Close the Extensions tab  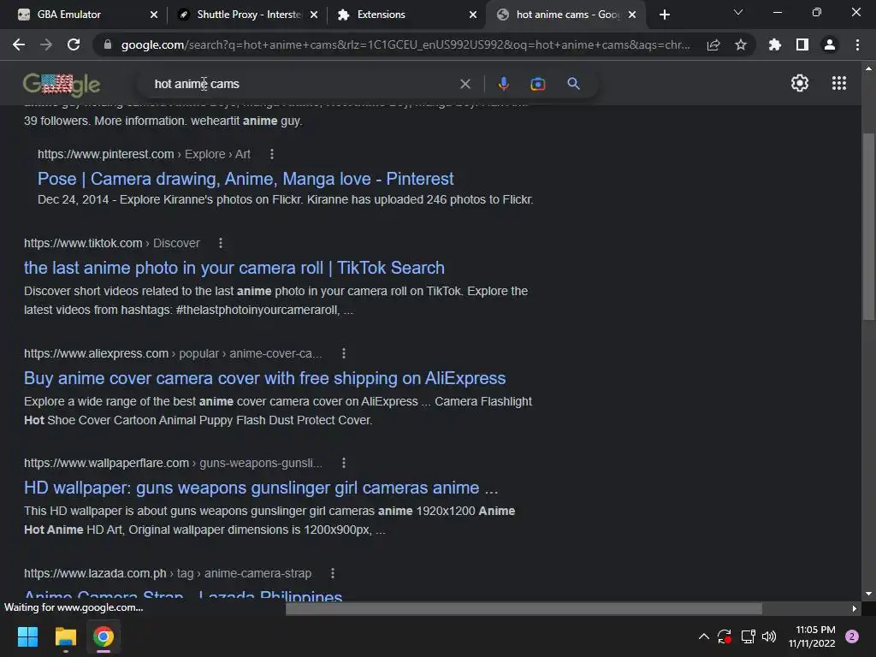473,15
